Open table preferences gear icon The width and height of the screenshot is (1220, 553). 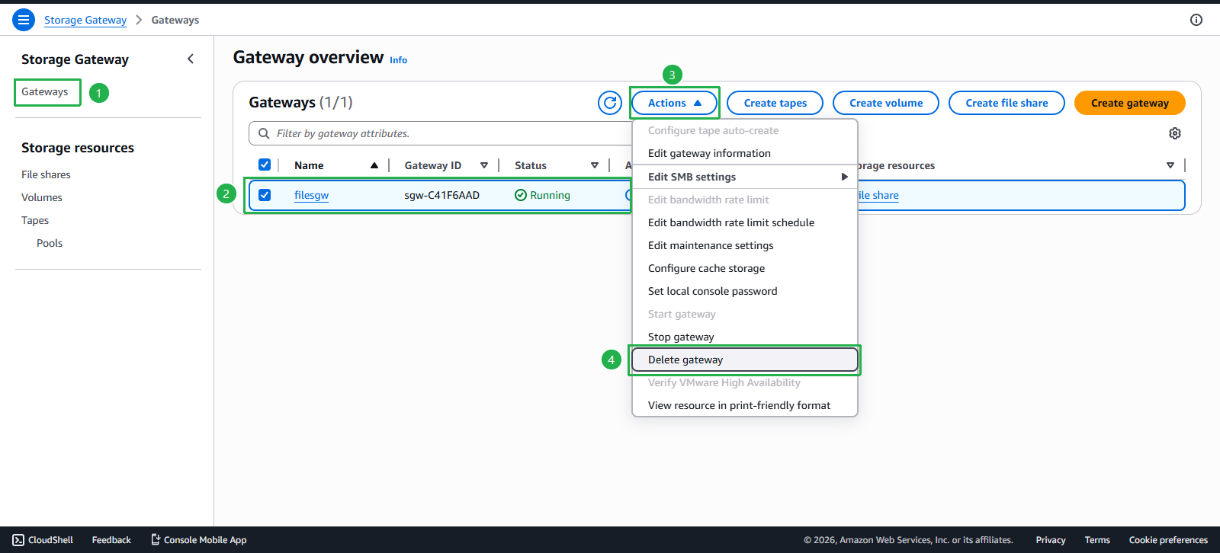click(x=1175, y=133)
